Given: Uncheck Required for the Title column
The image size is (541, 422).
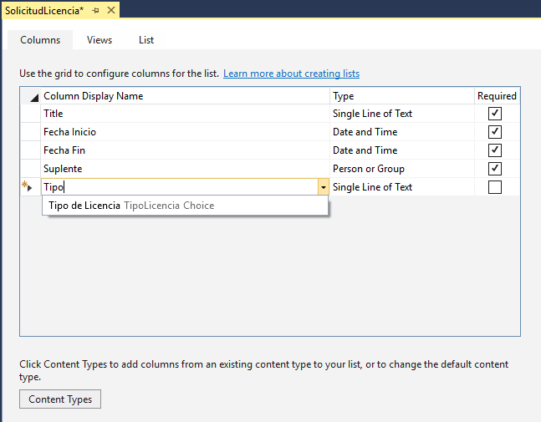Looking at the screenshot, I should 495,114.
